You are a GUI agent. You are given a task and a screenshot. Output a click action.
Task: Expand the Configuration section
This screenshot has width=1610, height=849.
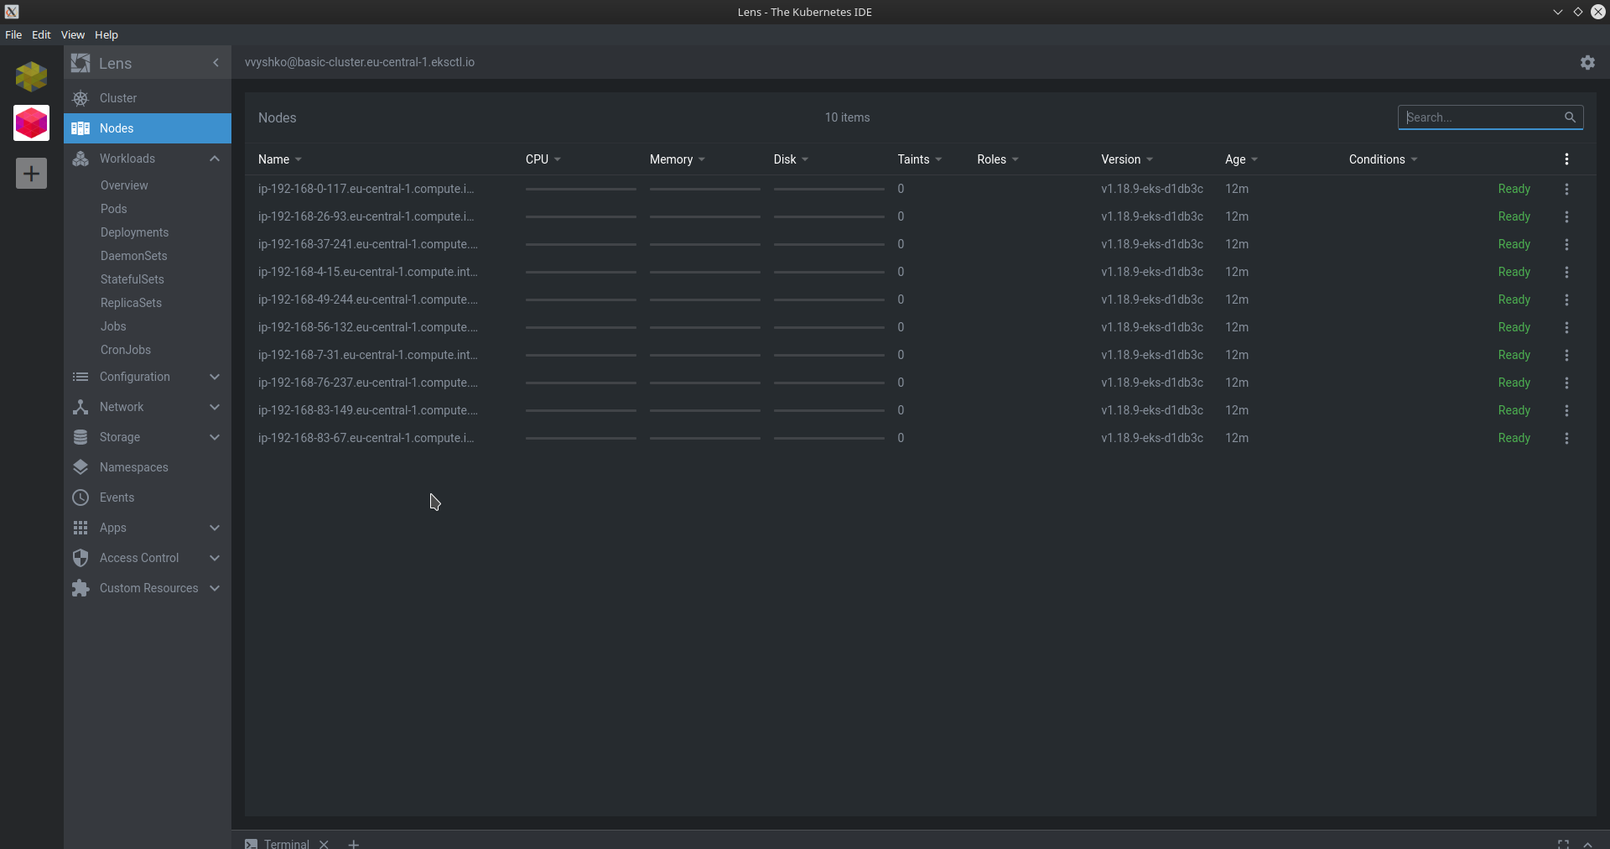(215, 377)
